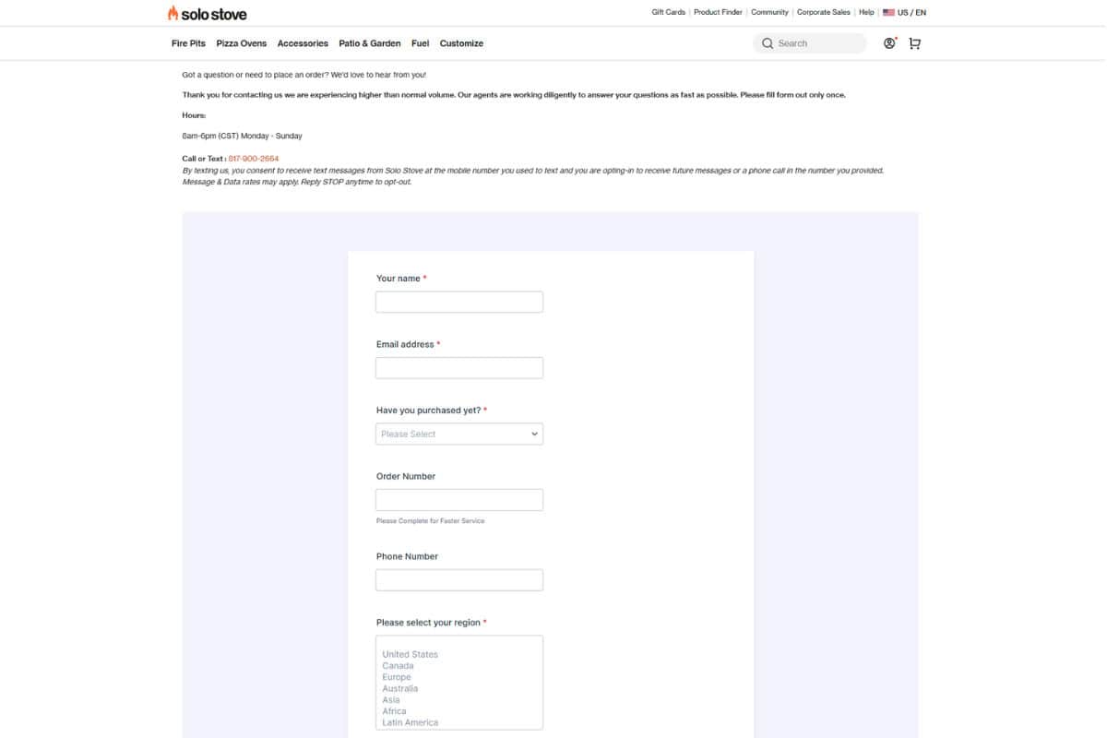Click the US flag icon to change region

pos(888,12)
